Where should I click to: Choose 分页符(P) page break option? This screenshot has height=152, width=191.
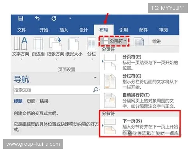(x=140, y=62)
